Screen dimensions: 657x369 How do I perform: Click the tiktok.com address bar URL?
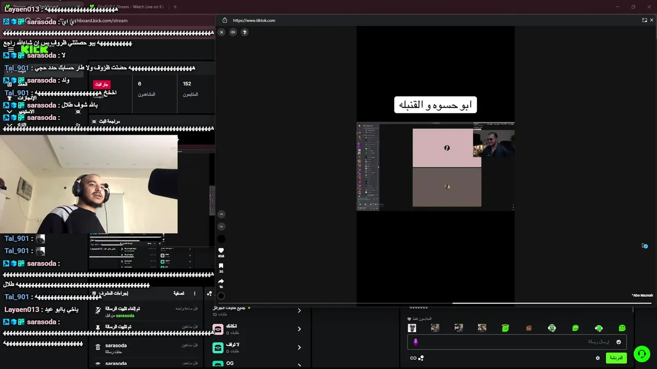(x=254, y=20)
